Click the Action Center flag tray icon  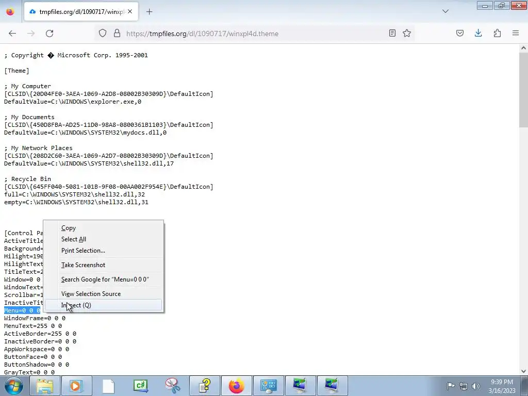[451, 386]
